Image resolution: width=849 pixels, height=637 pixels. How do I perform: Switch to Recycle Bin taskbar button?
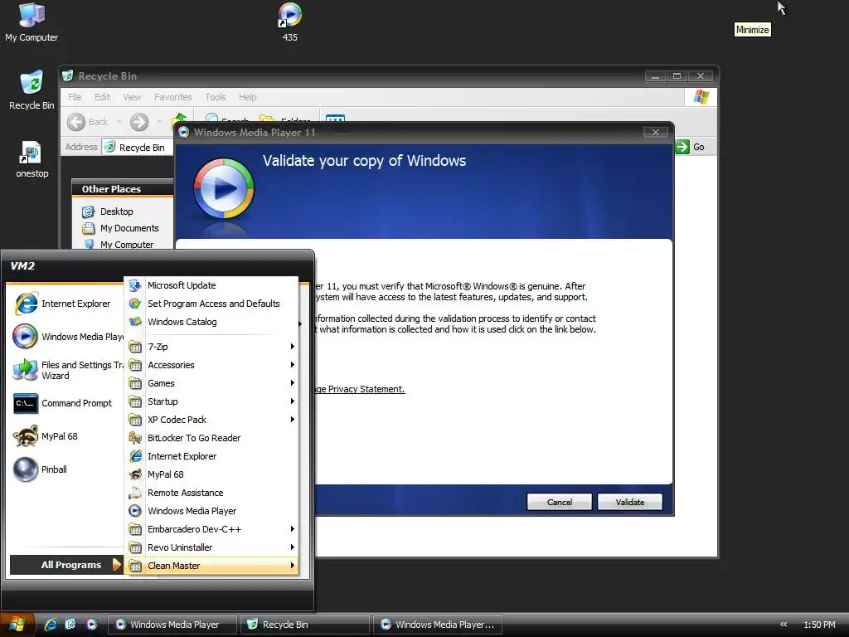pyautogui.click(x=305, y=625)
